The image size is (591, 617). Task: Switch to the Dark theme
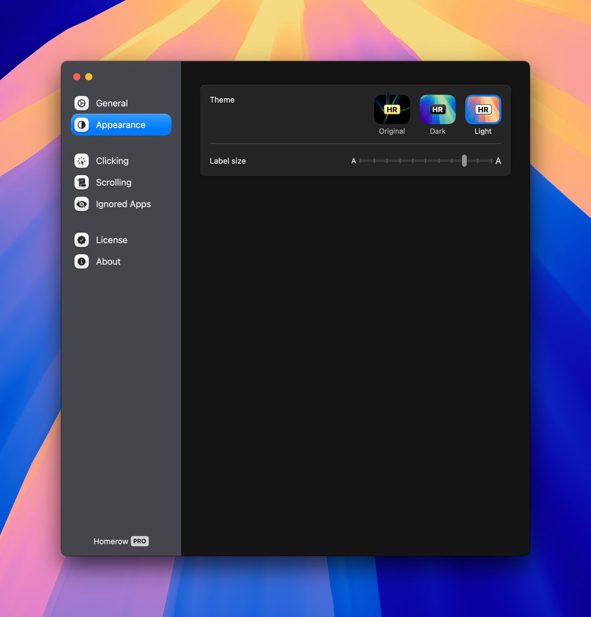(x=437, y=109)
